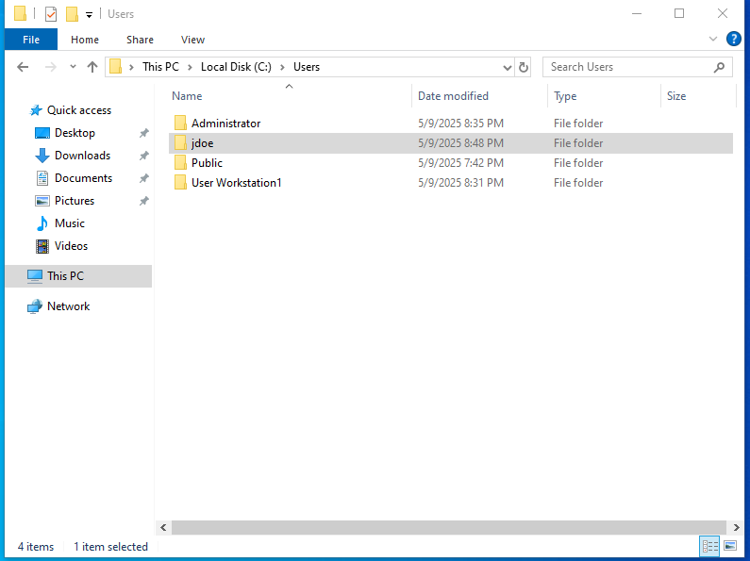Click the horizontal scrollbar track
This screenshot has height=561, width=750.
(449, 528)
